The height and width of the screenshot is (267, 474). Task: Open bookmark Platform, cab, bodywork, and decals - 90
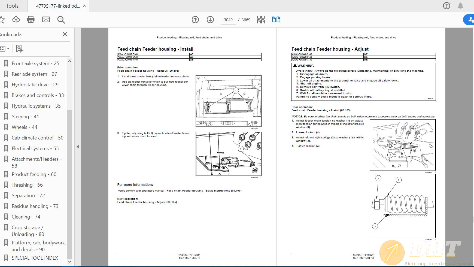(39, 246)
